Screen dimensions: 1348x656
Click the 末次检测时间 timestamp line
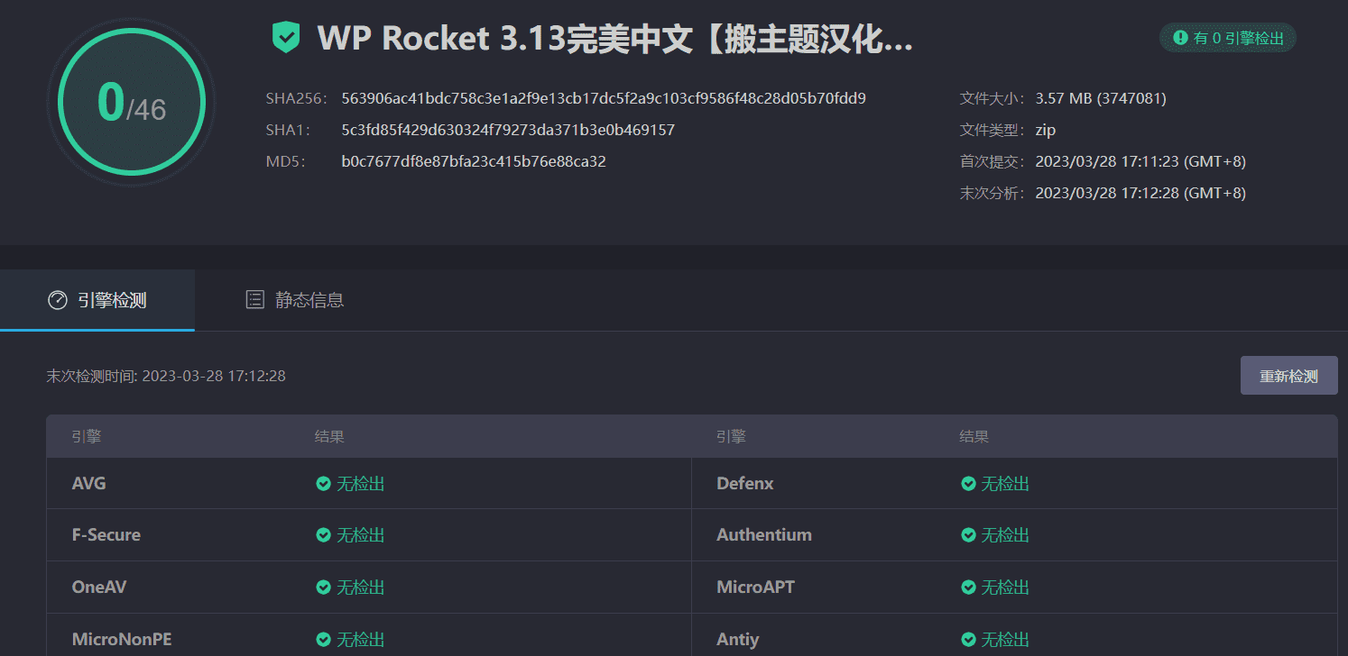(166, 376)
